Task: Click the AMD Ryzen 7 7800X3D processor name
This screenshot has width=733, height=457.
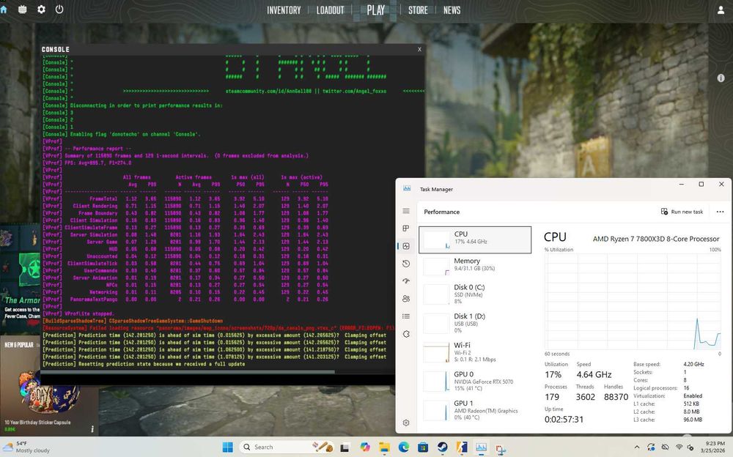Action: [656, 239]
